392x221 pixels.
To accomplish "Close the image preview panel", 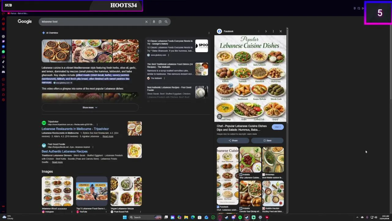I will click(x=281, y=31).
